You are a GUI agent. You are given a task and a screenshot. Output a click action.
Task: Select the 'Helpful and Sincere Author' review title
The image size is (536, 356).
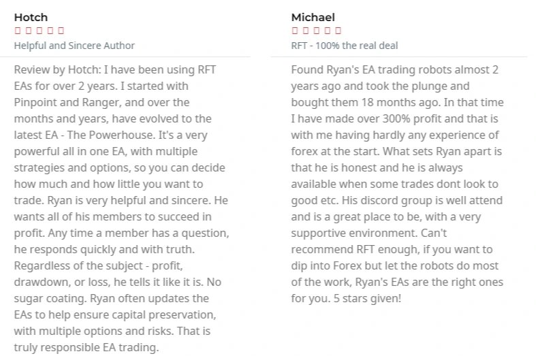pyautogui.click(x=74, y=46)
